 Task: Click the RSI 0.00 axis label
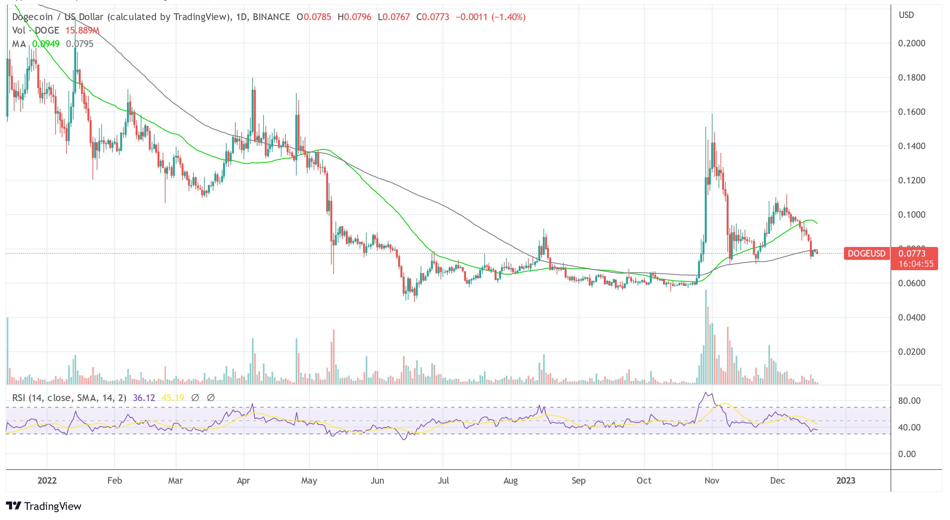[x=907, y=454]
